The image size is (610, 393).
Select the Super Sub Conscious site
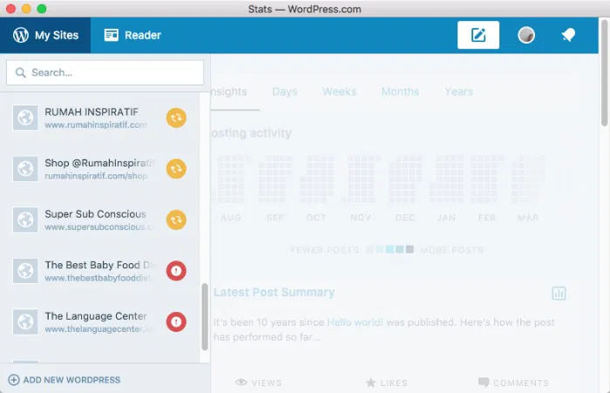(99, 220)
